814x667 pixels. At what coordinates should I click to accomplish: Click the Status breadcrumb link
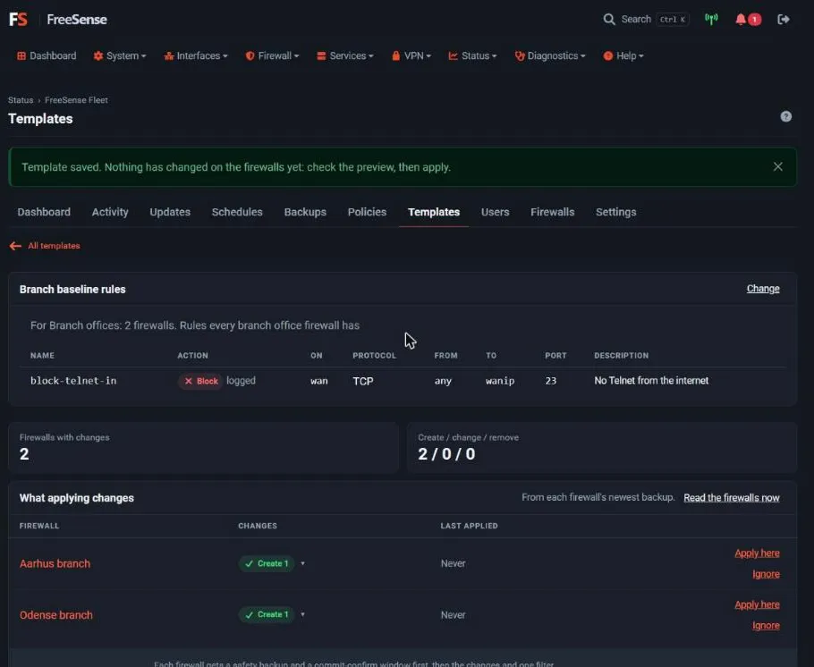pyautogui.click(x=21, y=100)
